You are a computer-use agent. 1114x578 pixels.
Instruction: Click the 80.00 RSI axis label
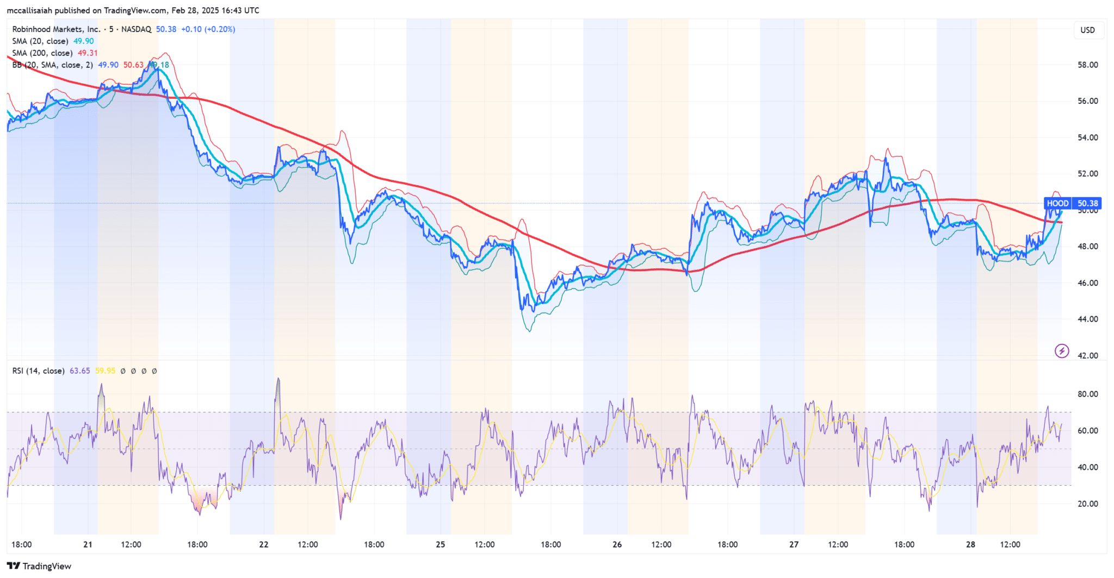pyautogui.click(x=1088, y=394)
